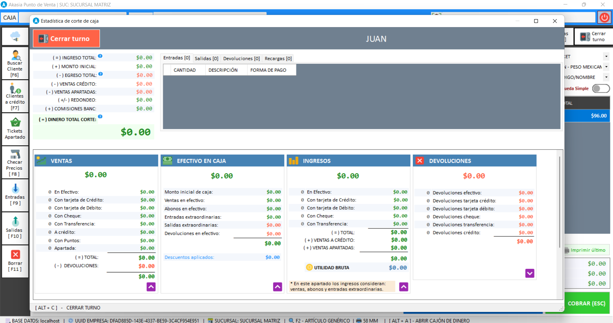This screenshot has height=323, width=613.
Task: Click the green COBRAR (ESC) button
Action: (586, 303)
